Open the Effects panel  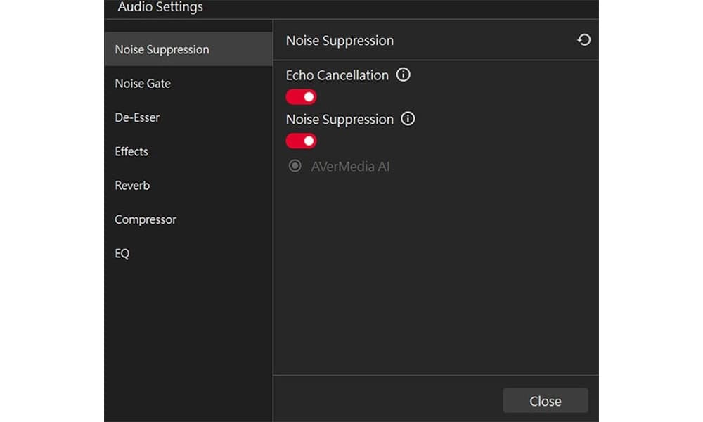point(131,151)
